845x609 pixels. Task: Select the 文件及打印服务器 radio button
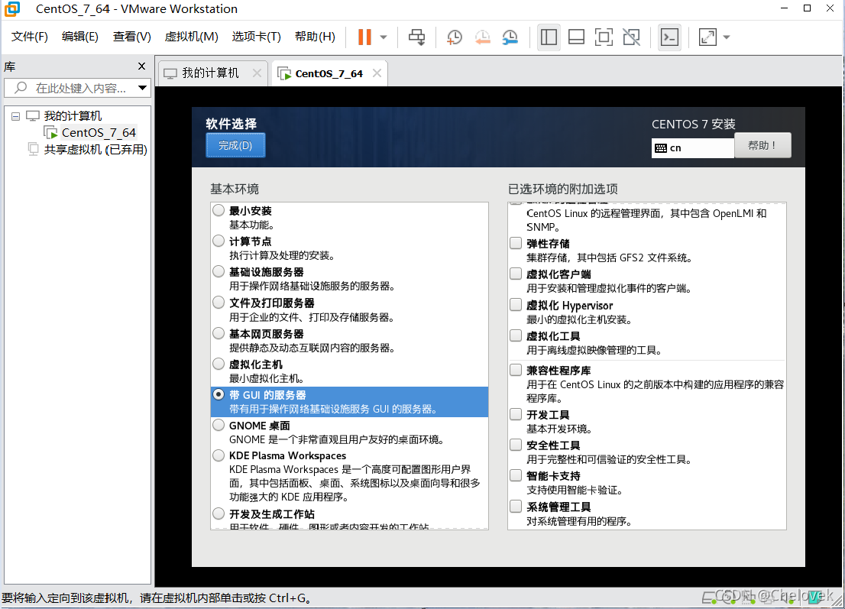(219, 303)
